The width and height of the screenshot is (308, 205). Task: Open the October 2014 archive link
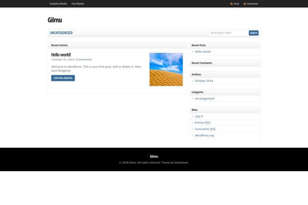[x=204, y=81]
